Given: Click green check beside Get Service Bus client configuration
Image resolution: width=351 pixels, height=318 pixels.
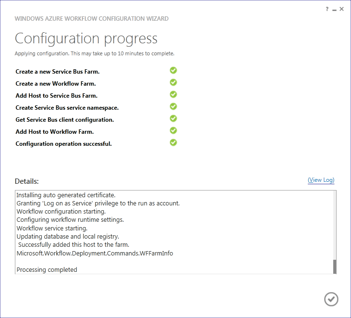Looking at the screenshot, I should pos(173,118).
